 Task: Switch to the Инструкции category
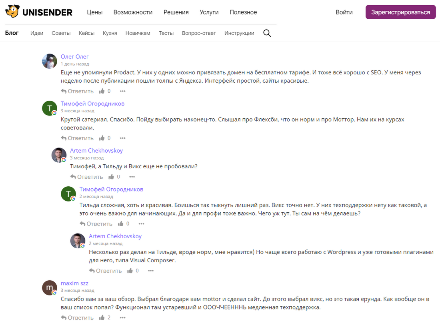pos(239,33)
